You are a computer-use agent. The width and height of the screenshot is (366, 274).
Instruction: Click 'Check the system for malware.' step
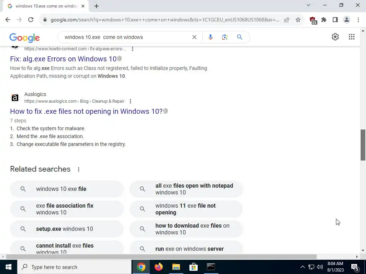click(51, 128)
